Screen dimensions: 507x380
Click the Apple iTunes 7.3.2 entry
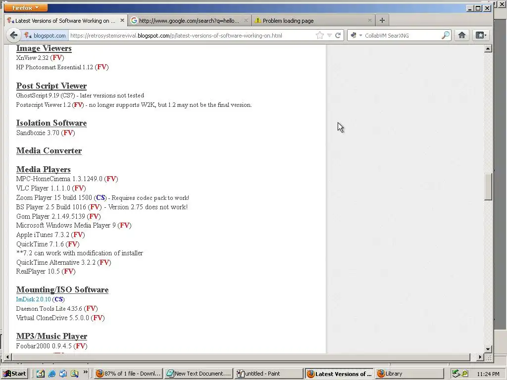click(x=51, y=235)
